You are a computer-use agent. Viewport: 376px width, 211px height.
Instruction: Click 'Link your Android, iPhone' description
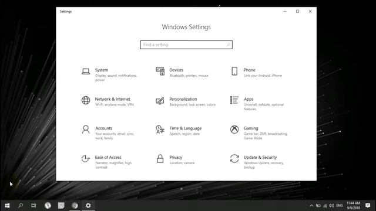tap(263, 76)
